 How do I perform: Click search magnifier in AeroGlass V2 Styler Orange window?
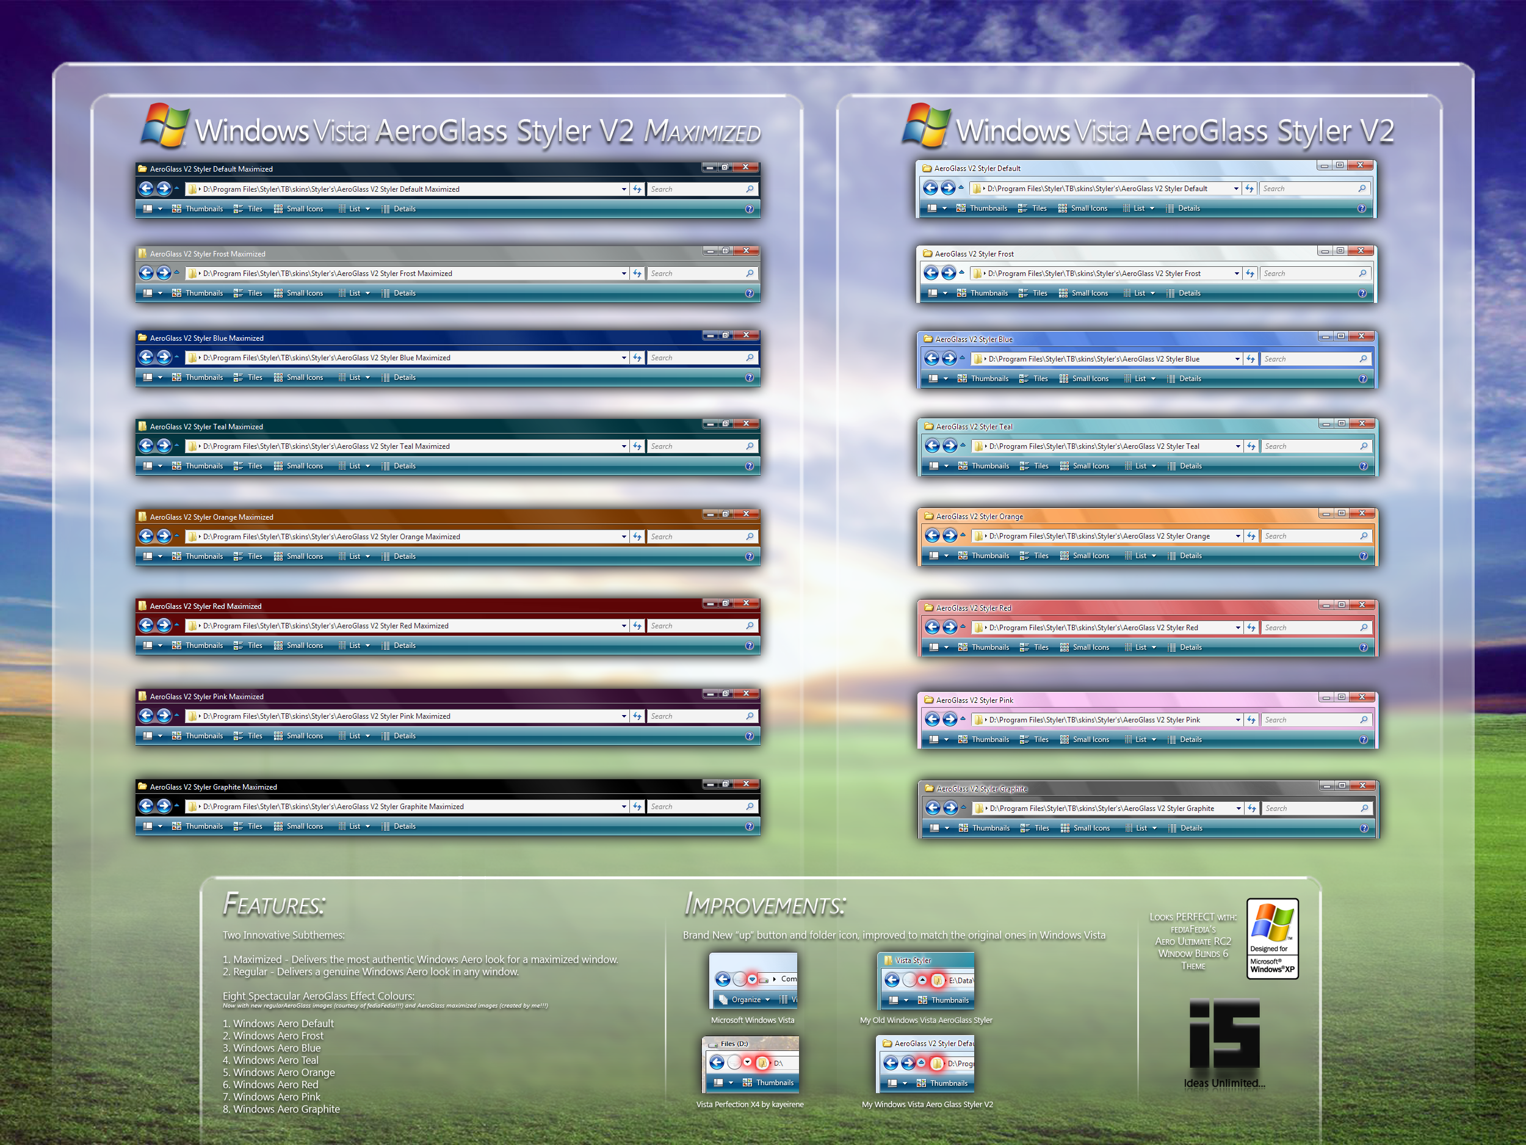tap(1364, 536)
